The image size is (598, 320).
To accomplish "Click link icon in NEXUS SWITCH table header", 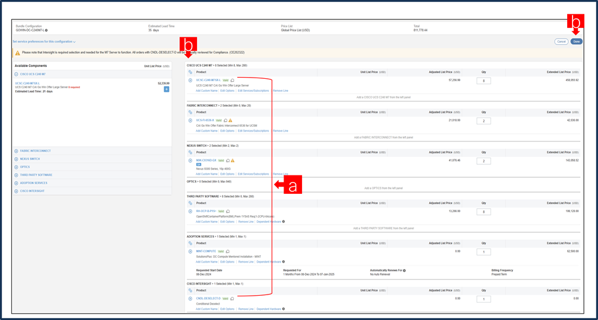I will (190, 152).
